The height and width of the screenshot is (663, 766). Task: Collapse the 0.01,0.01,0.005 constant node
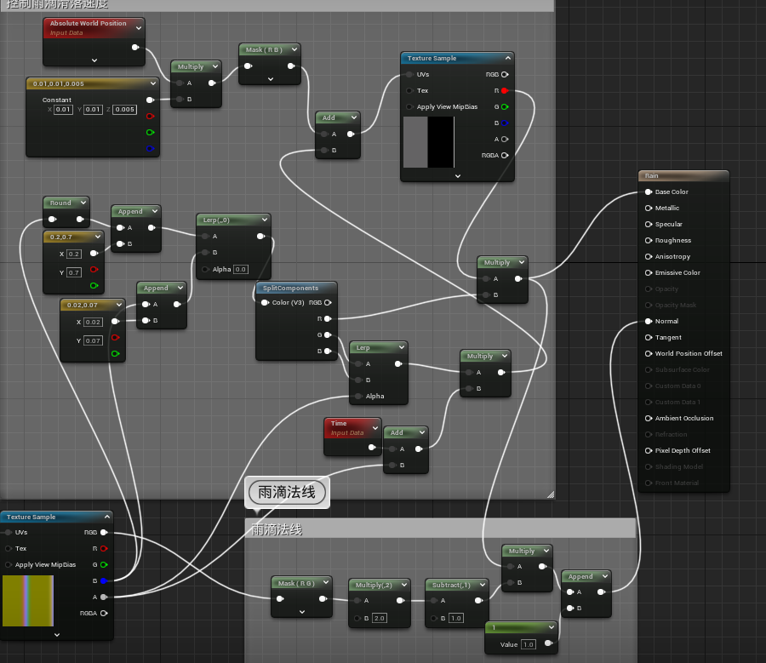click(x=153, y=83)
